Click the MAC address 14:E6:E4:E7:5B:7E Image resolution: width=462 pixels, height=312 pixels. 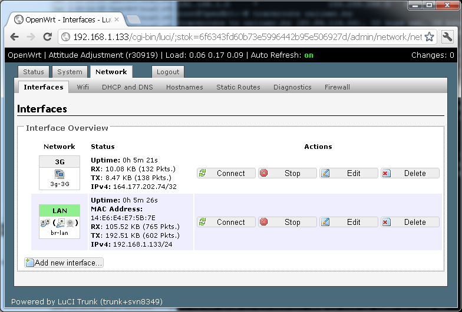[x=123, y=218]
